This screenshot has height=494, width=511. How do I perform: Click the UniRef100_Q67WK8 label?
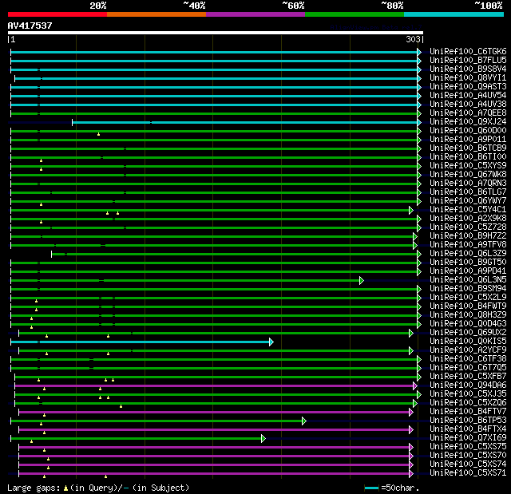click(x=468, y=175)
